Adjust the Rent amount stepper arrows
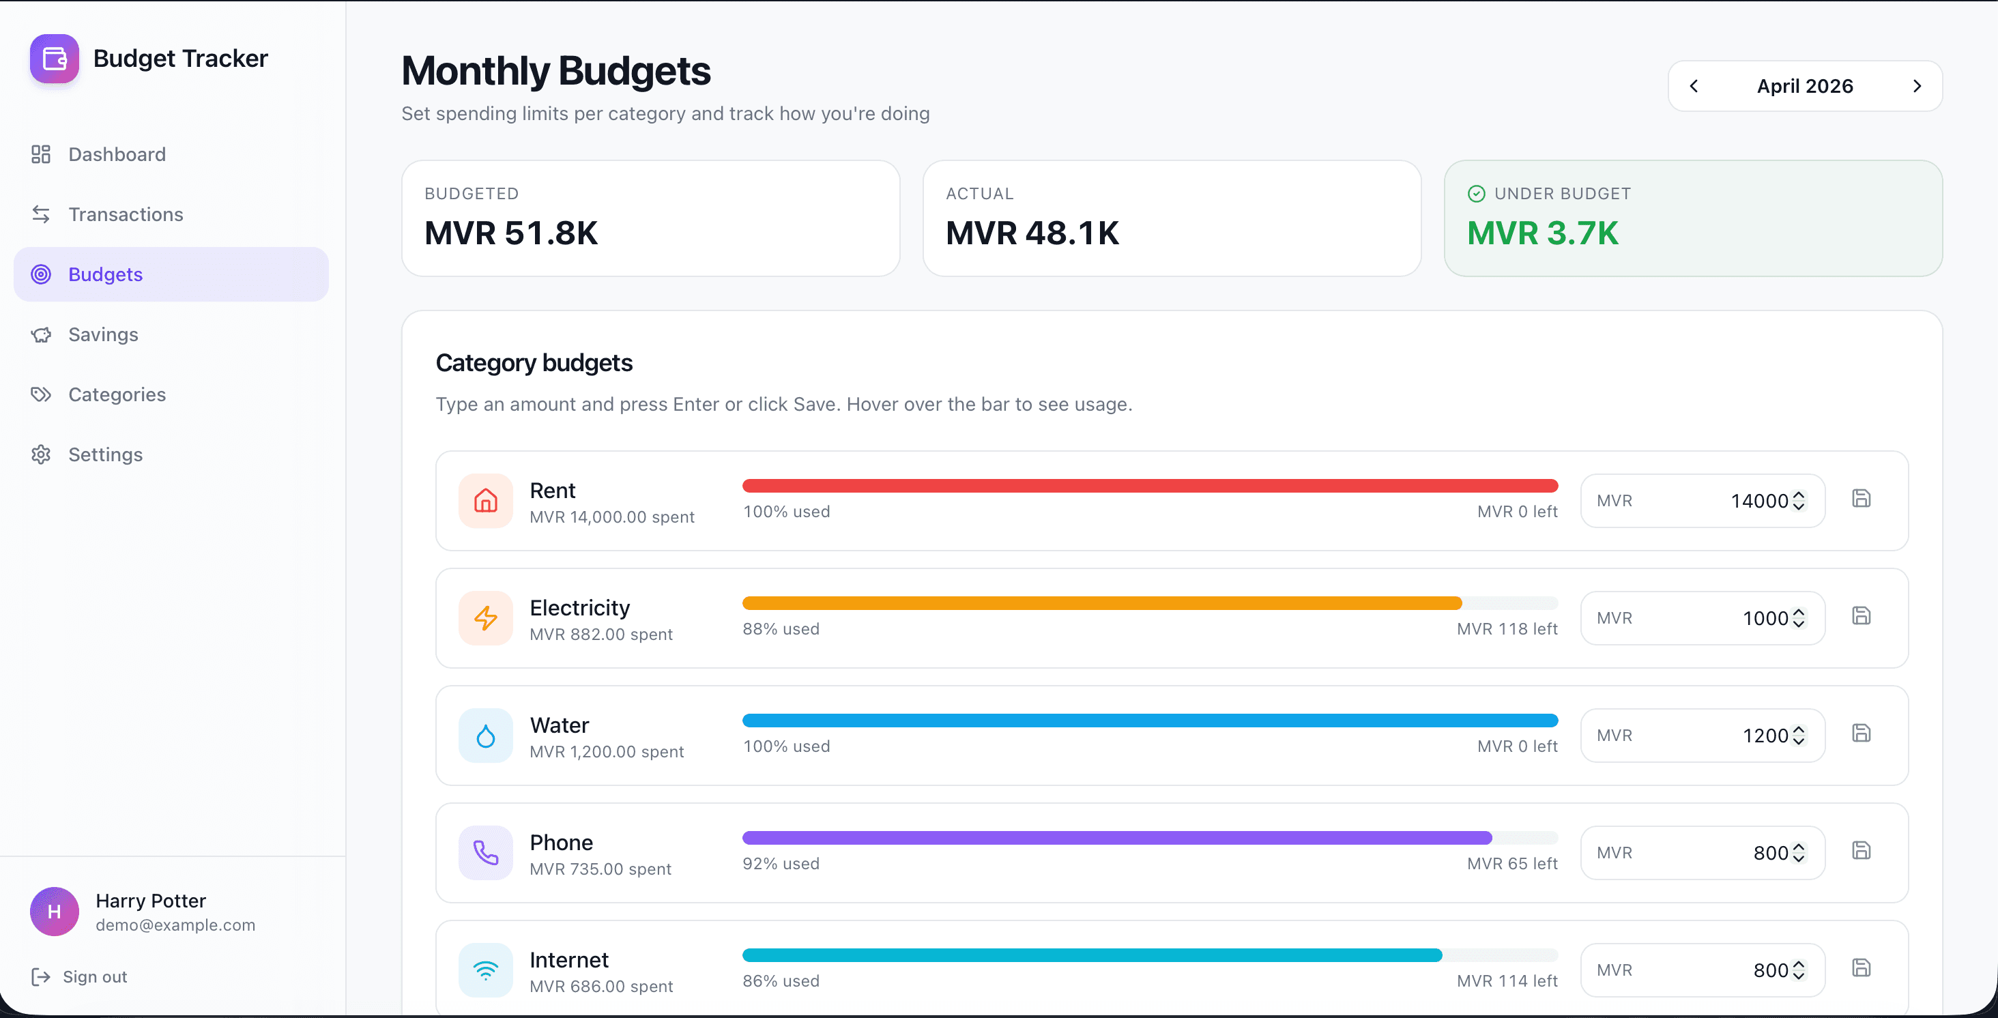This screenshot has width=1998, height=1018. (1799, 501)
